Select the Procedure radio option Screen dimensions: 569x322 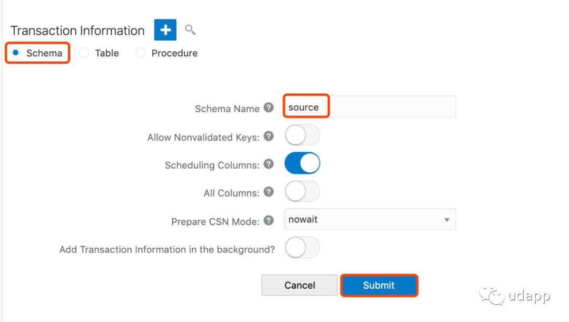pyautogui.click(x=141, y=53)
